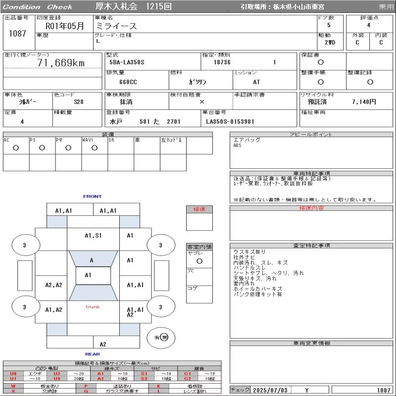Click the ハンドルスレ note line

pyautogui.click(x=249, y=268)
